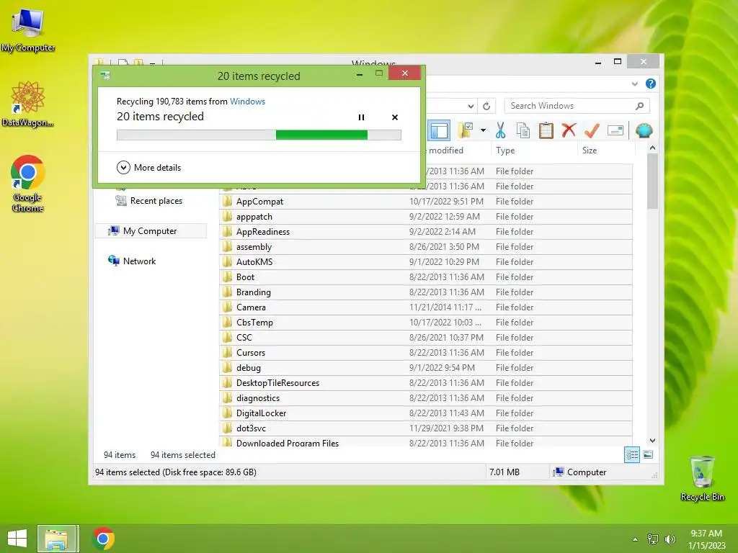Viewport: 738px width, 553px height.
Task: Select the apppatch folder
Action: (x=426, y=216)
